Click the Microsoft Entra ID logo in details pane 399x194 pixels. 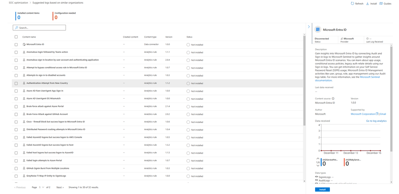[x=317, y=30]
